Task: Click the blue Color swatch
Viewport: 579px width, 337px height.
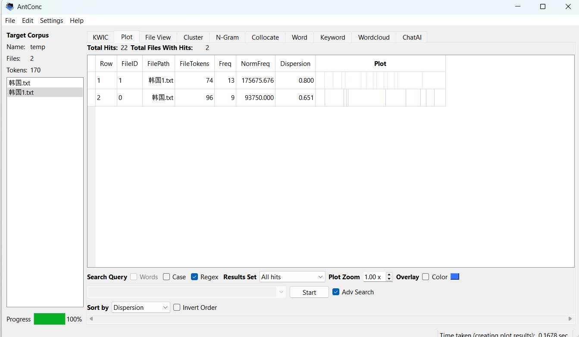Action: [455, 277]
